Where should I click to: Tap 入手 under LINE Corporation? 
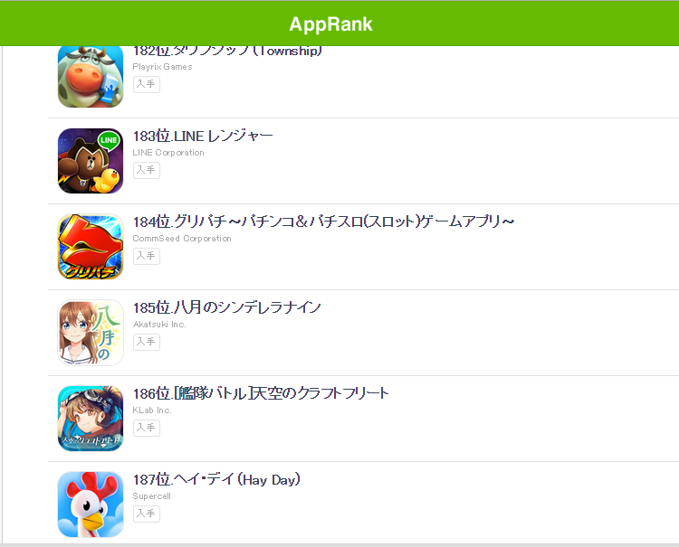tap(147, 170)
